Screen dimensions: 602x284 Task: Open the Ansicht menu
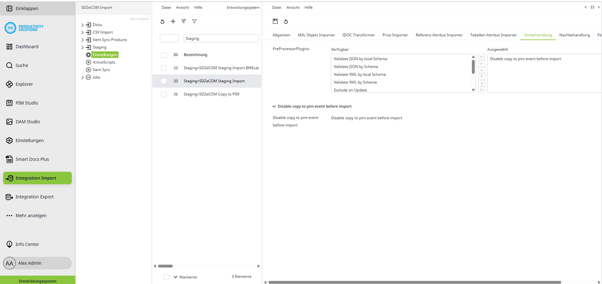[293, 7]
